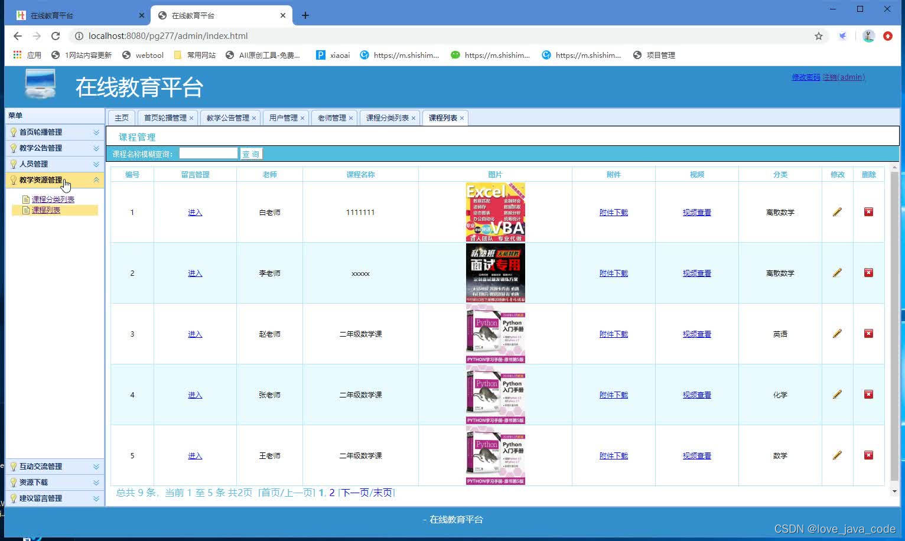Click the 分类 column header
This screenshot has width=905, height=541.
(x=780, y=175)
